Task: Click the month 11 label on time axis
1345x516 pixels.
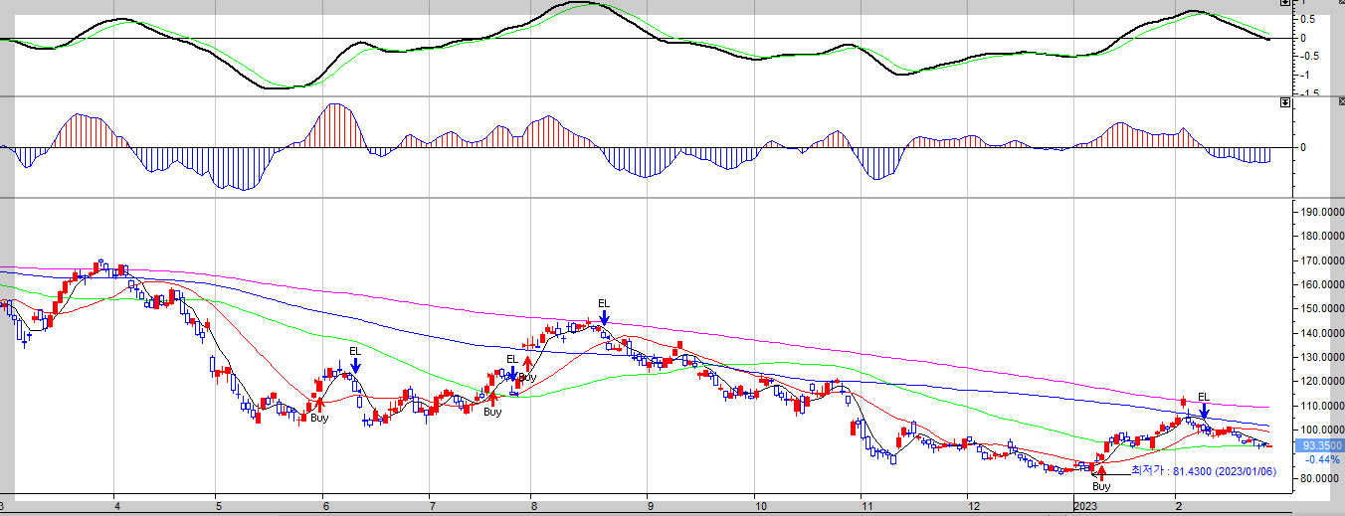Action: [865, 506]
